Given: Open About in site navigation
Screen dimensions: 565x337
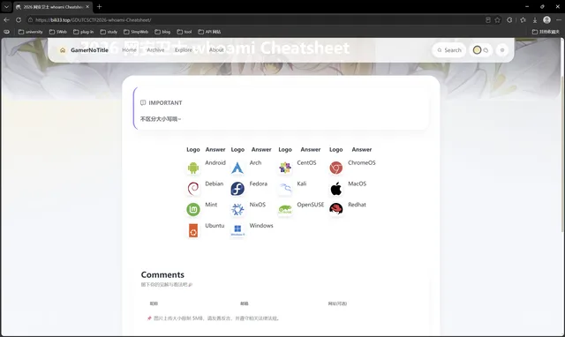Looking at the screenshot, I should (216, 50).
